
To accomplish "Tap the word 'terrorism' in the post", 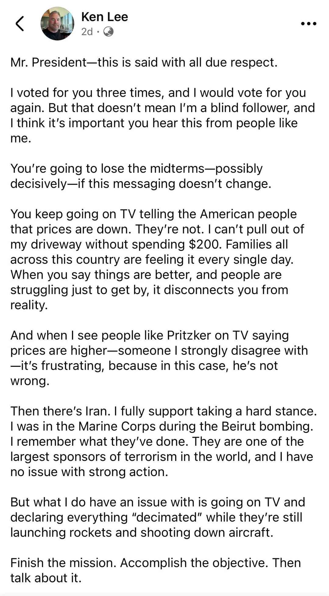I will point(147,457).
